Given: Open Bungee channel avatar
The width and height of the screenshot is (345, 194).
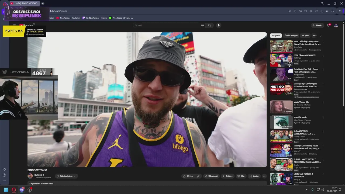Looking at the screenshot, I should coord(30,176).
